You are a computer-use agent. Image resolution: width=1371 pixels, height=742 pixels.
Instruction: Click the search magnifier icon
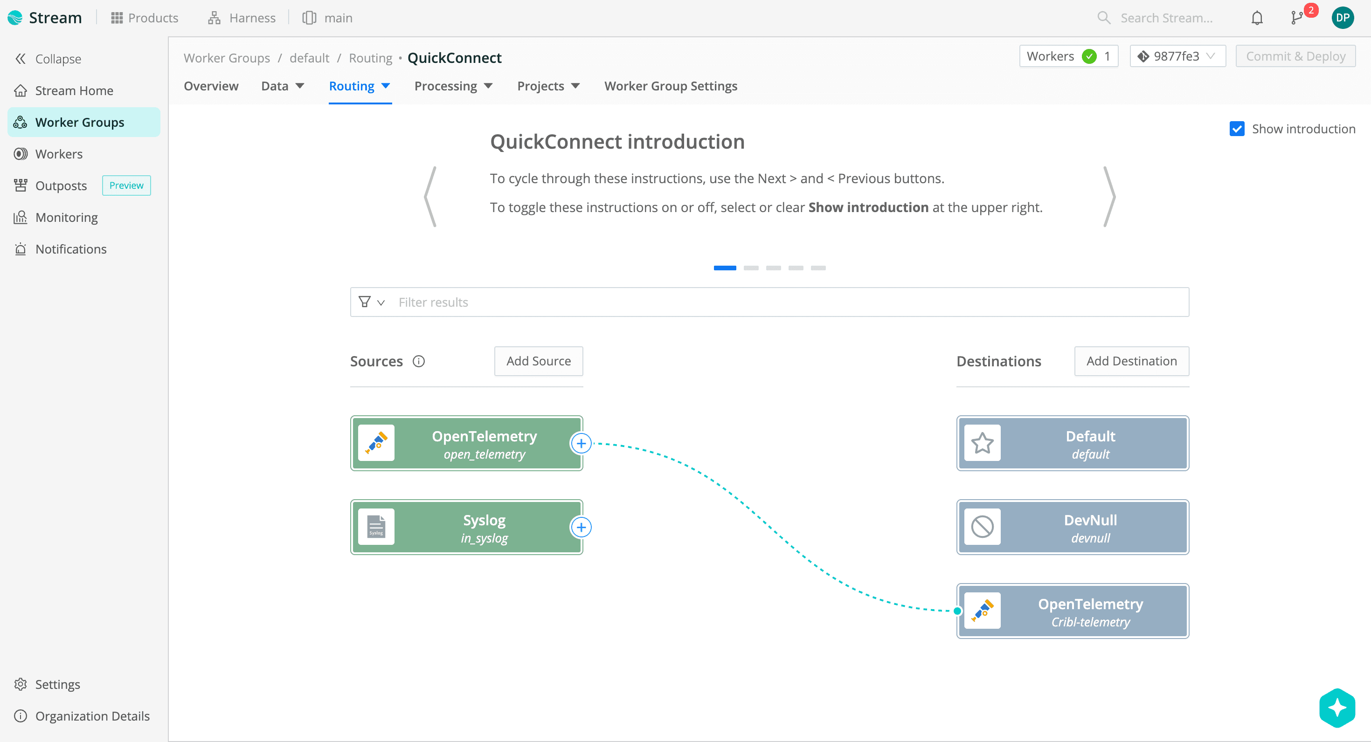(x=1103, y=18)
